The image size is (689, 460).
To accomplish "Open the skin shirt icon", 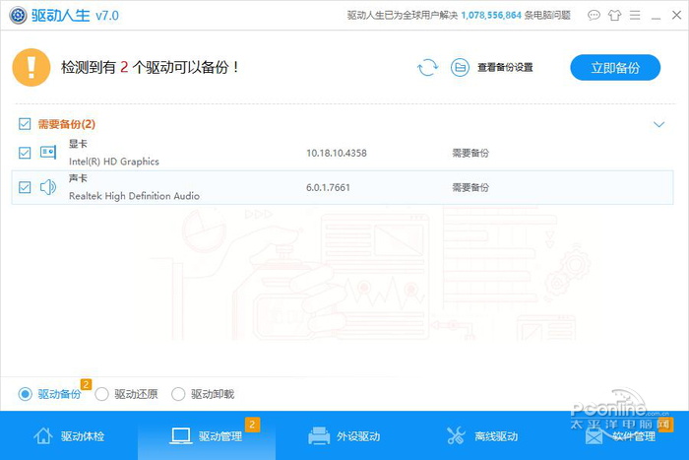I will 614,16.
